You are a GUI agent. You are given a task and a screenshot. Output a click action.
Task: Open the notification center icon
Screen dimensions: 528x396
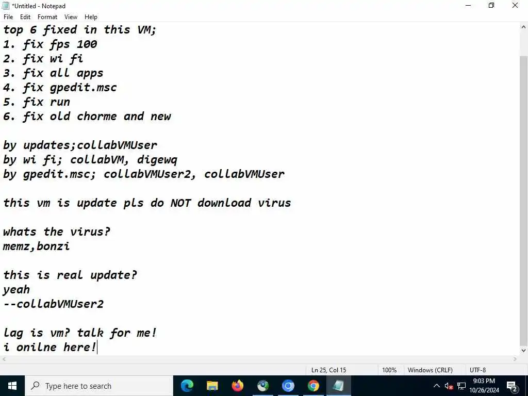(512, 386)
